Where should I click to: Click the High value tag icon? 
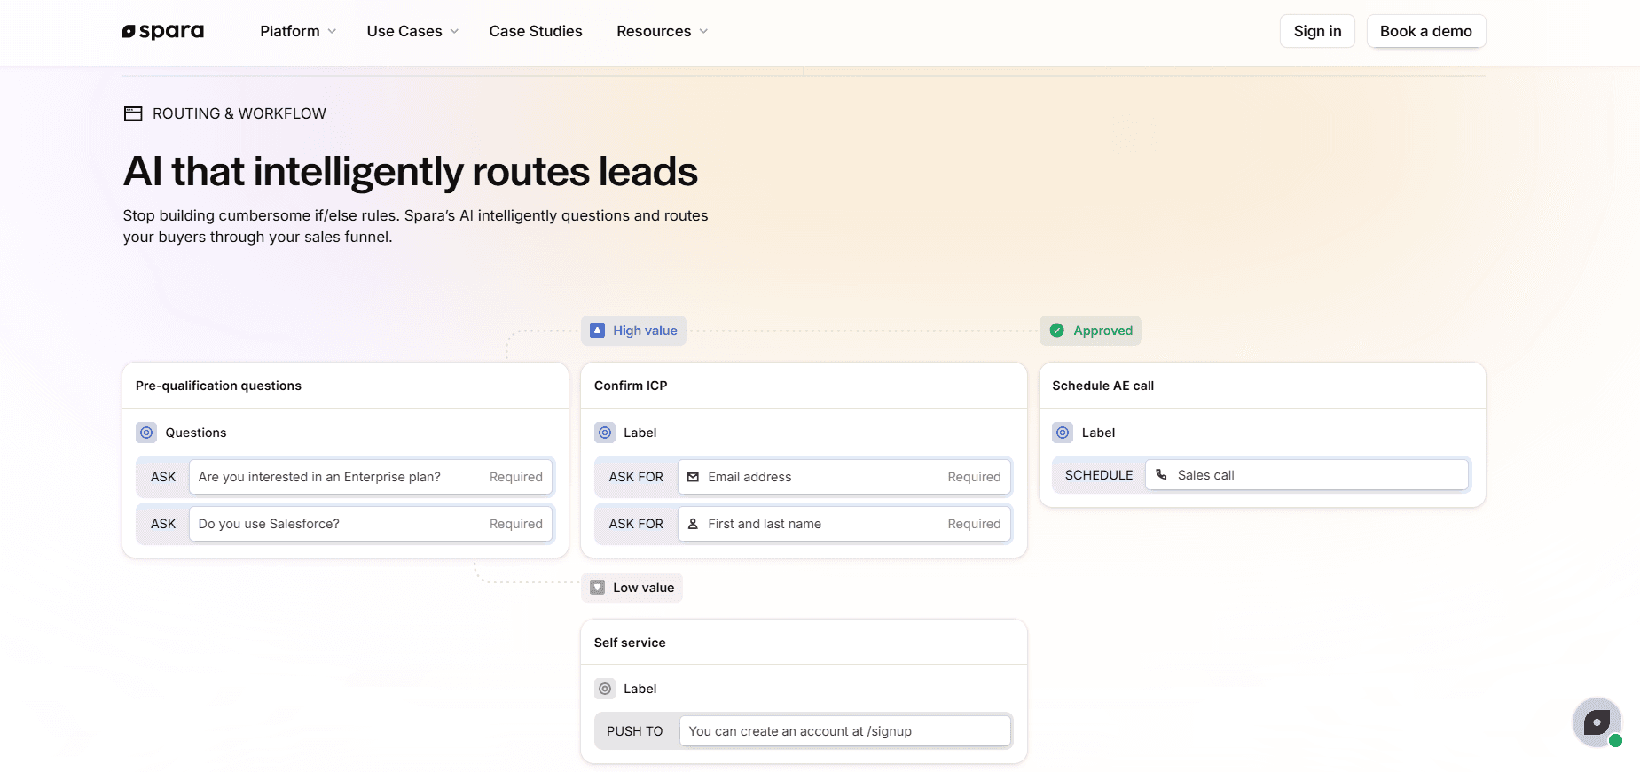[x=597, y=331]
